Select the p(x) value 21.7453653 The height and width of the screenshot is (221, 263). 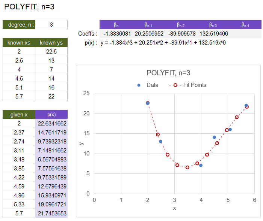(x=51, y=214)
